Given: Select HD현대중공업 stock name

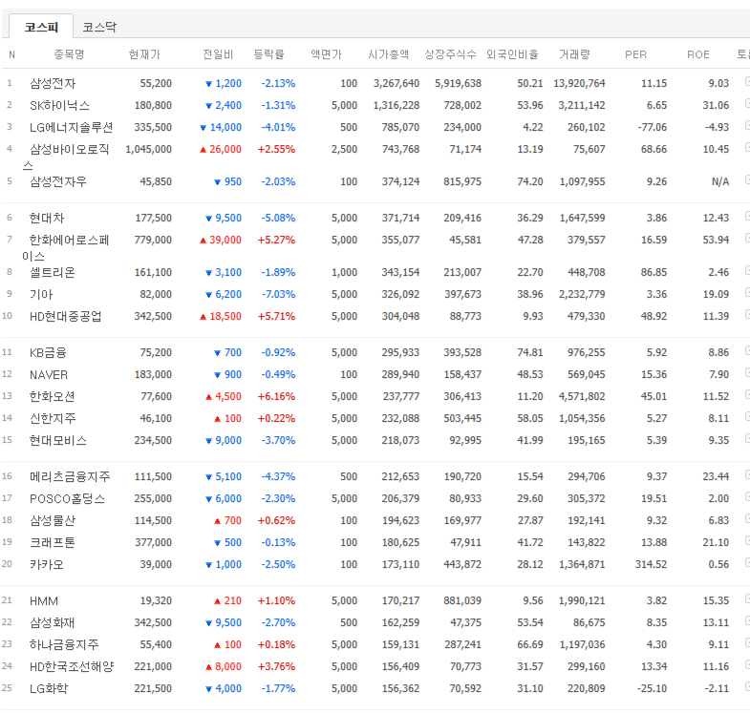Looking at the screenshot, I should click(66, 316).
